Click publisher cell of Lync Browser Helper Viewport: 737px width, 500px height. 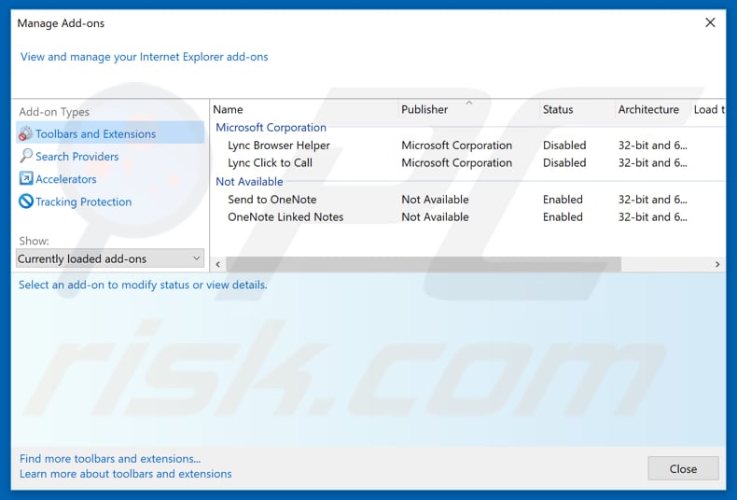(x=456, y=146)
